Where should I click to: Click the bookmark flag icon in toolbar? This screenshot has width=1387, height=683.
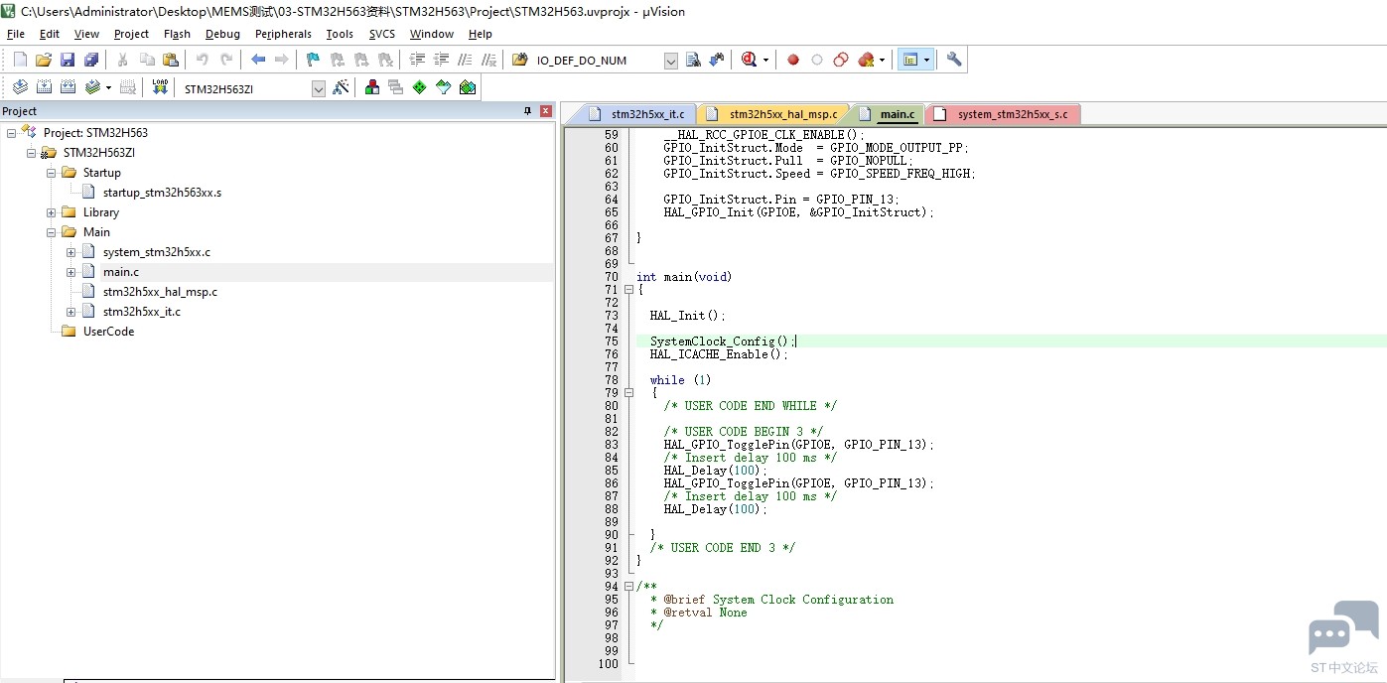point(313,60)
